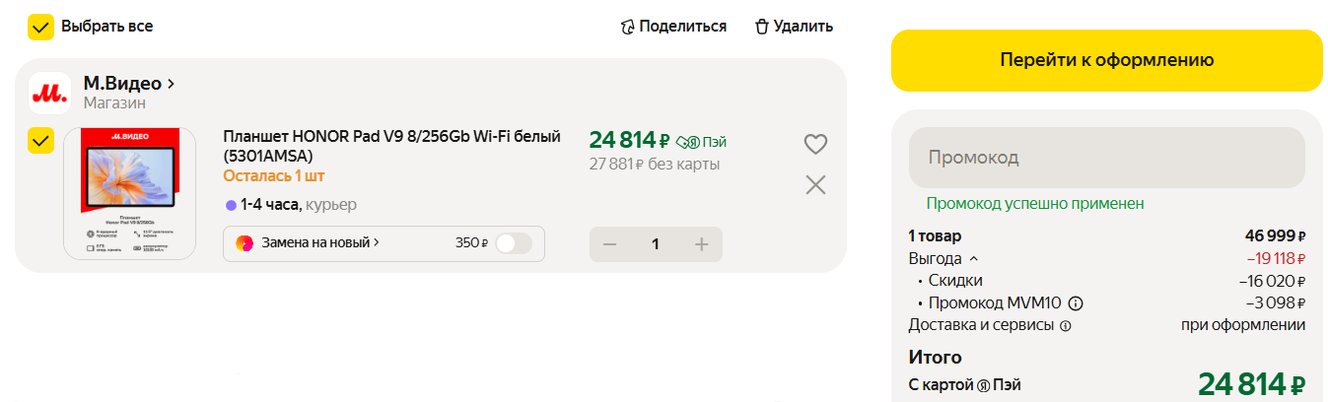Click the M.Видео store logo
The image size is (1328, 402).
(49, 94)
